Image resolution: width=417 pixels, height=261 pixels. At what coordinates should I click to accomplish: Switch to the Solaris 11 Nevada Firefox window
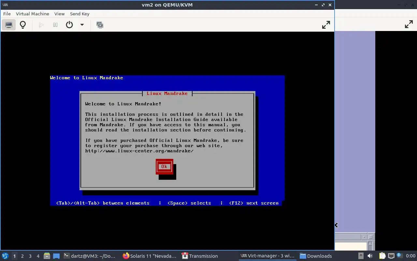point(150,256)
